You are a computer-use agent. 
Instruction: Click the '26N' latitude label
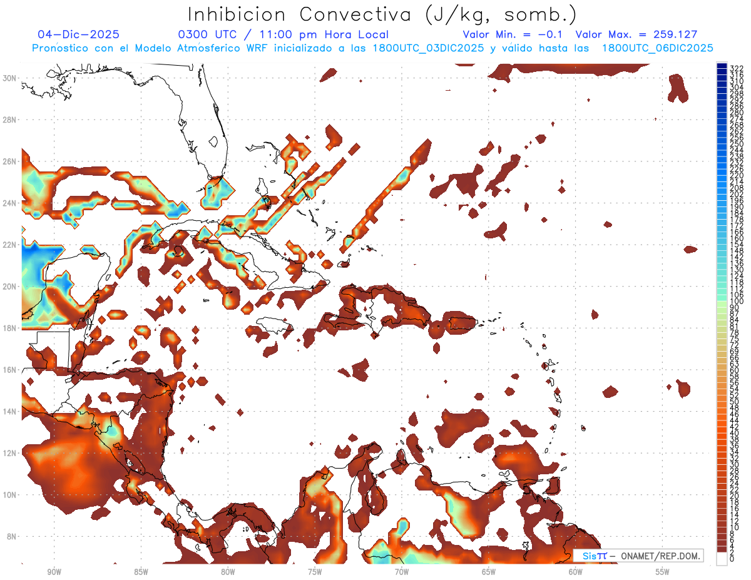click(x=9, y=161)
